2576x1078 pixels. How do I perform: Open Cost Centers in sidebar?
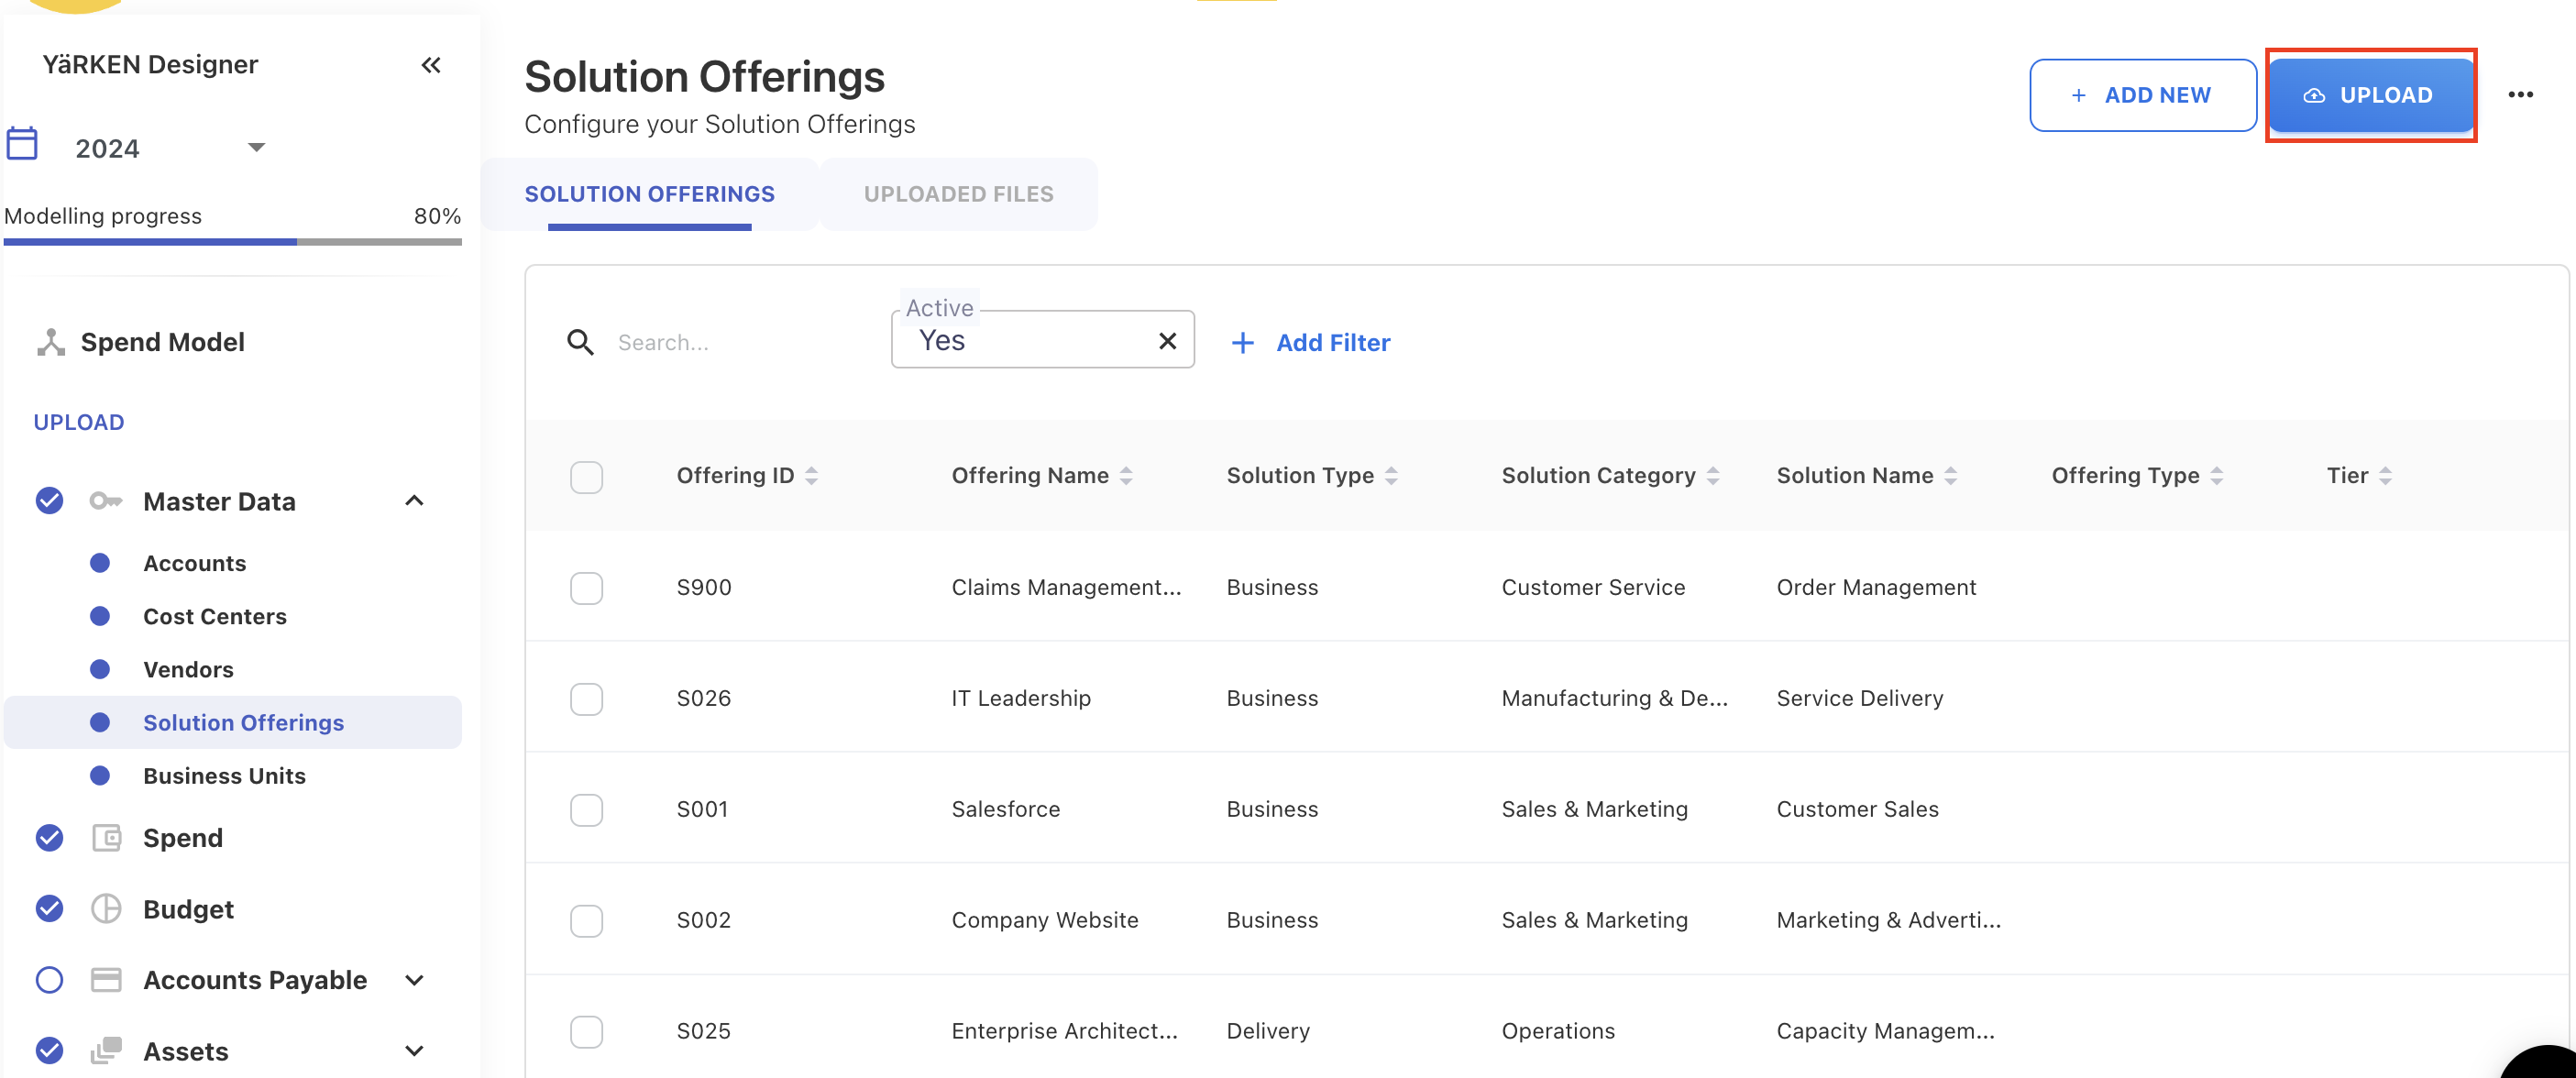214,617
